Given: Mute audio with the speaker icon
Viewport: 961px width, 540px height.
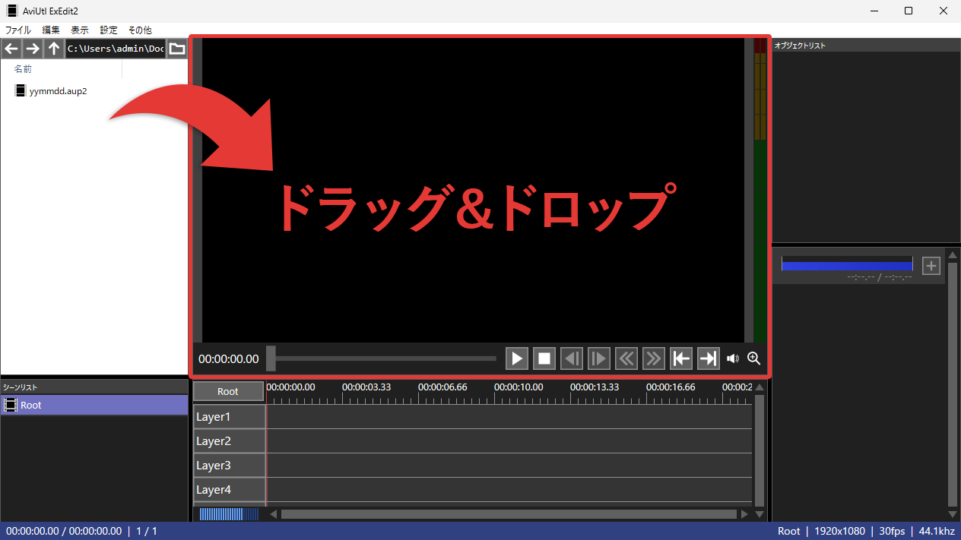Looking at the screenshot, I should 733,358.
